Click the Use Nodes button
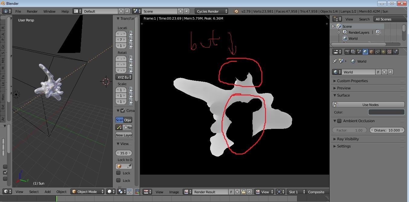409x202 pixels. coord(368,105)
